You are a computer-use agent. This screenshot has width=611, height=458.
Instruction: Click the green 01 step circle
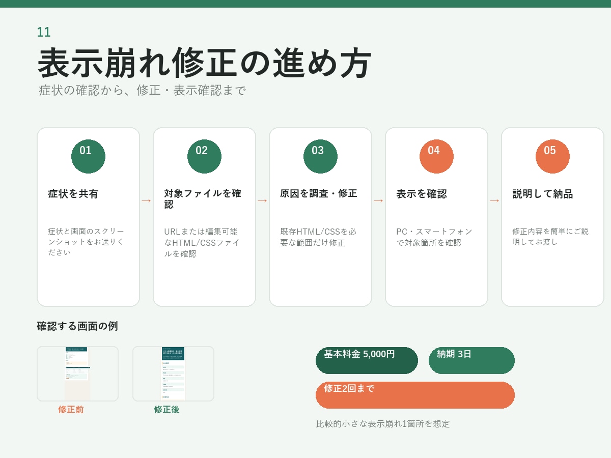[88, 156]
